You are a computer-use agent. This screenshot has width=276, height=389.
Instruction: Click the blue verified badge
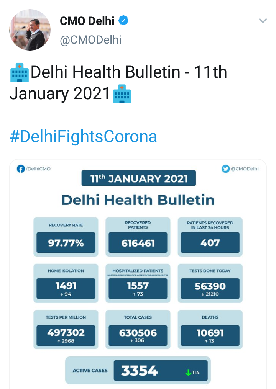coord(123,21)
